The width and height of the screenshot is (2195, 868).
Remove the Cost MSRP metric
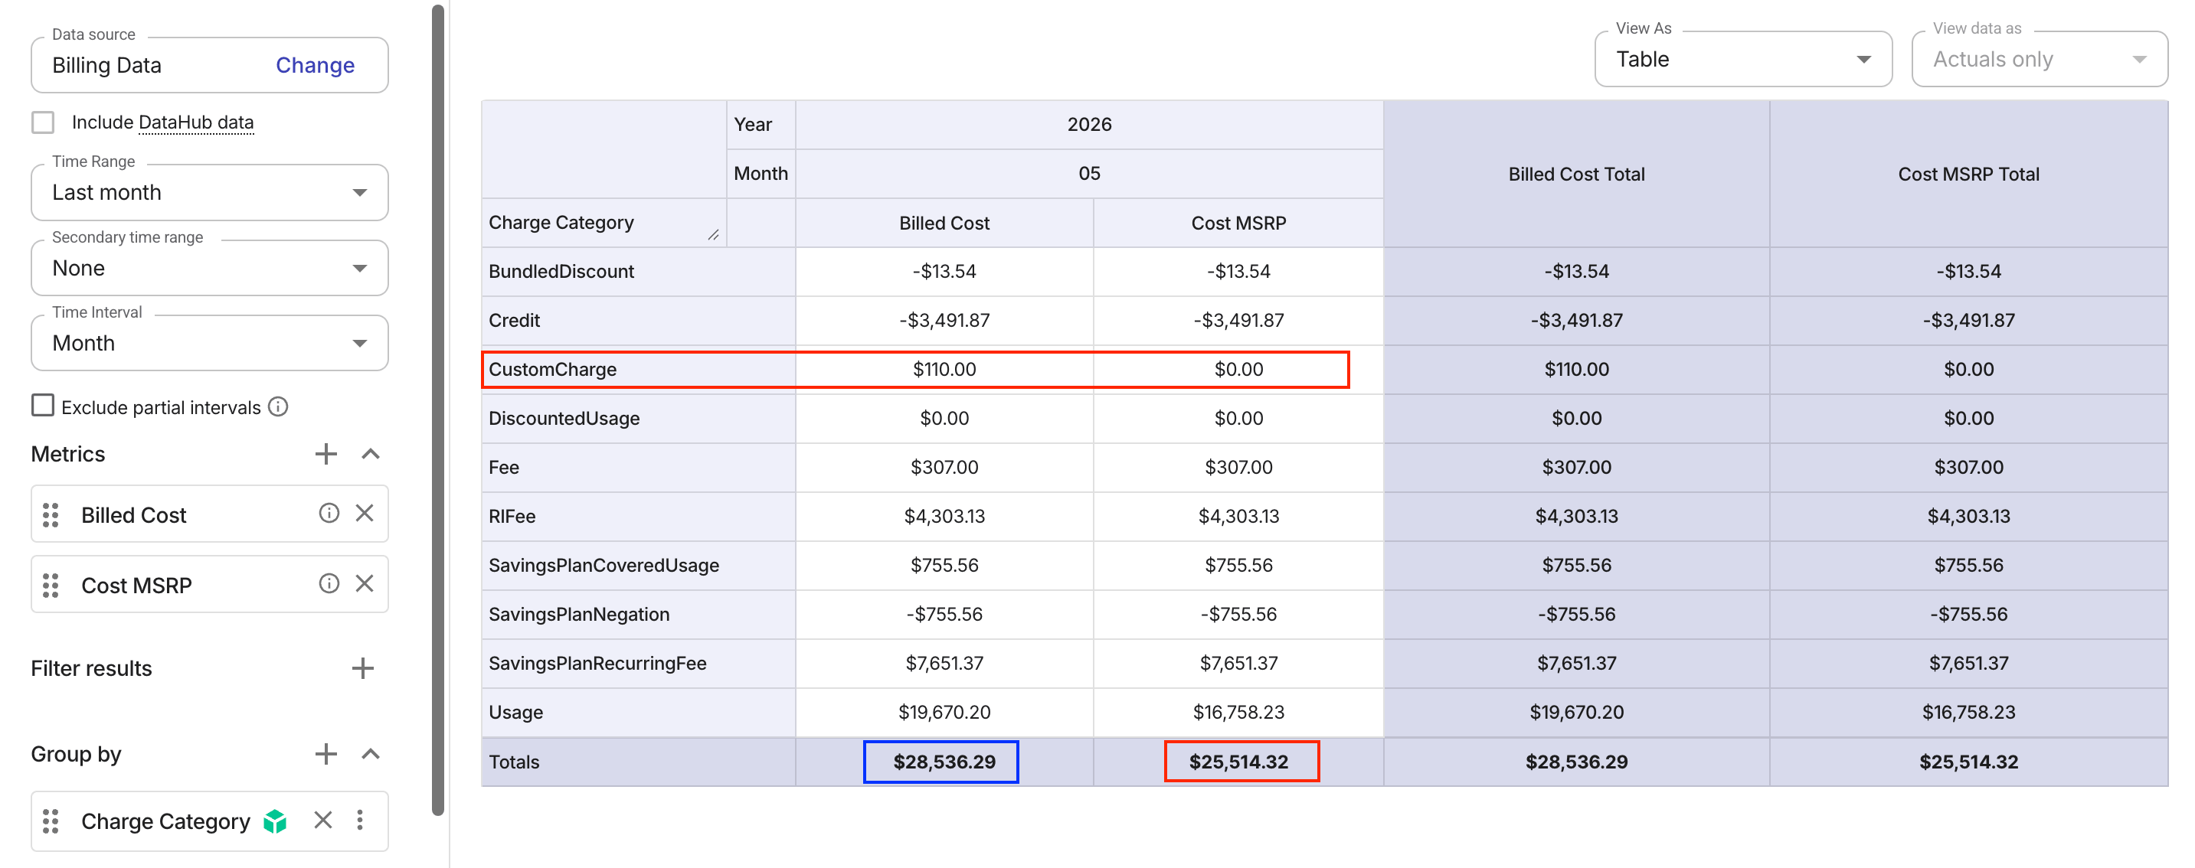pyautogui.click(x=365, y=583)
